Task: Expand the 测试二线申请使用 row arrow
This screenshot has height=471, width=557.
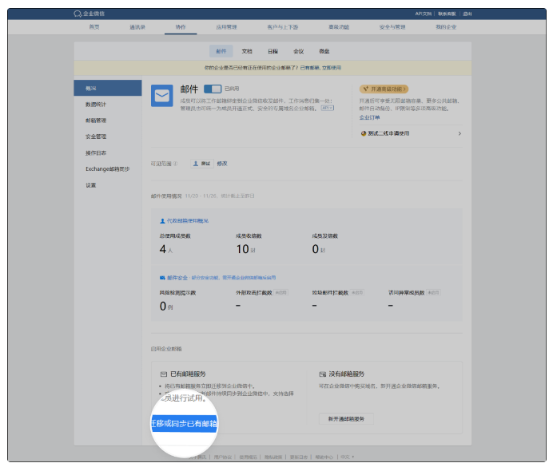Action: coord(460,133)
